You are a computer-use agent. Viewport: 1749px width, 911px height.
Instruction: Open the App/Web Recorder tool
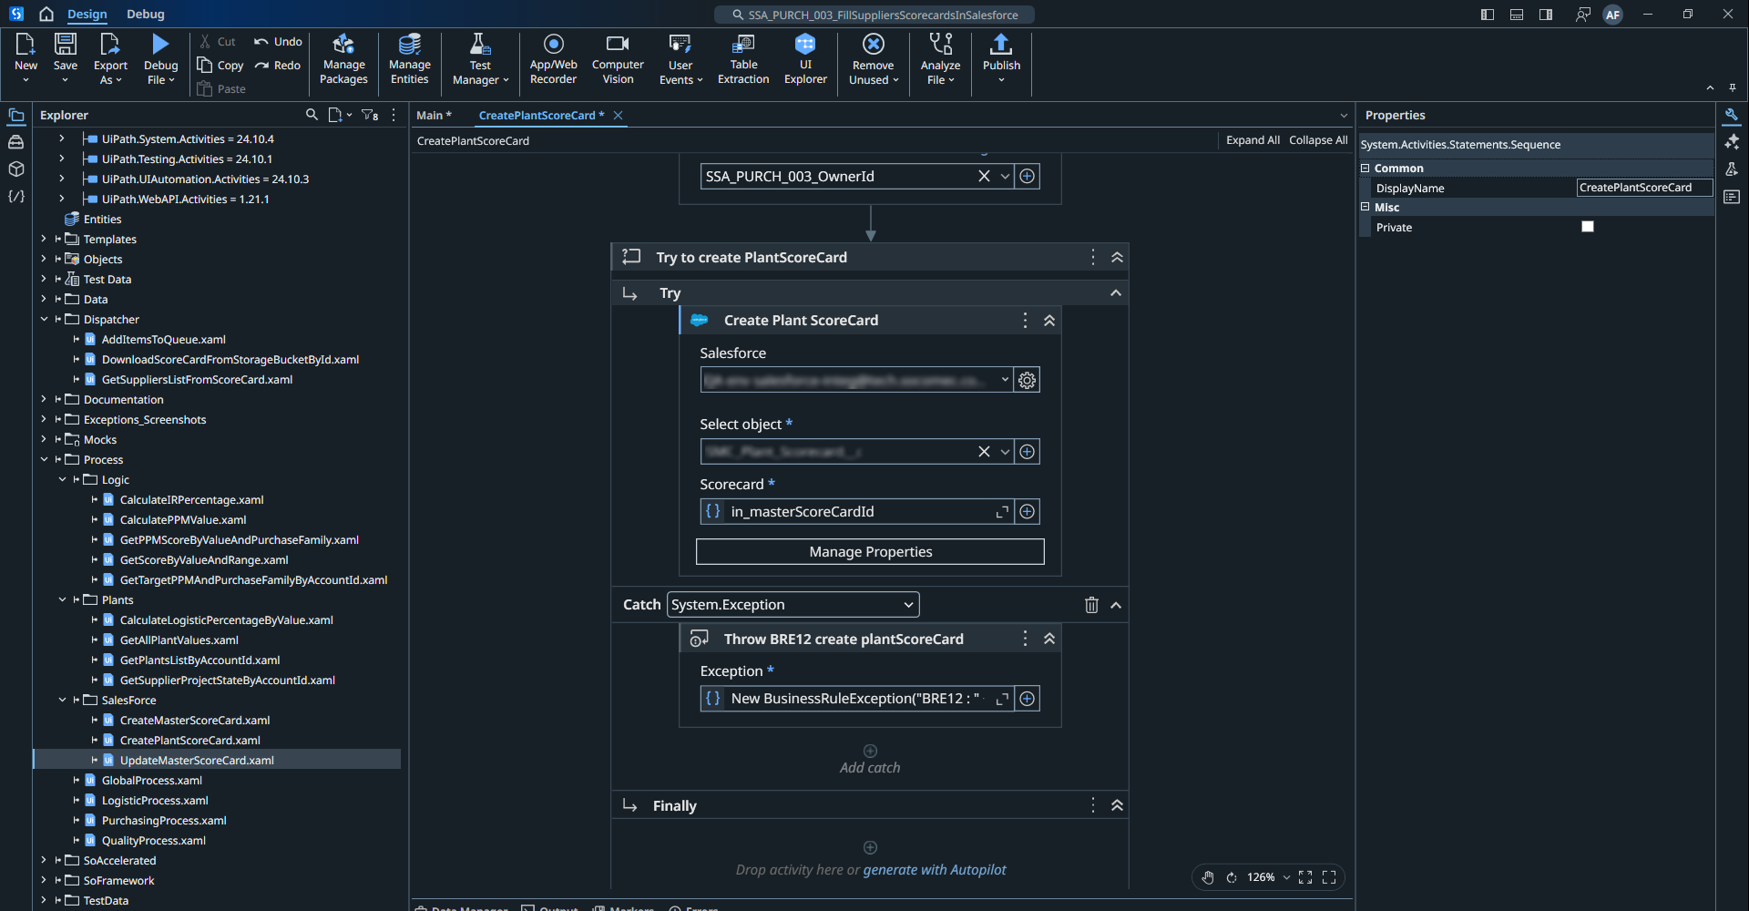click(x=553, y=59)
